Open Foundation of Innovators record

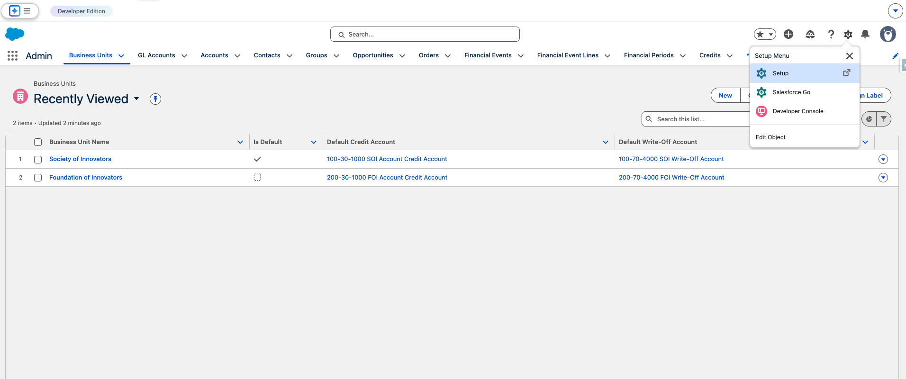coord(86,178)
